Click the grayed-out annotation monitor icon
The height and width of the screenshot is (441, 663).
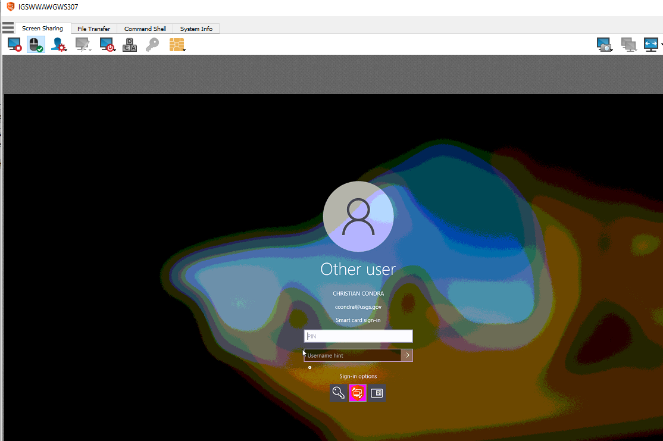point(83,45)
